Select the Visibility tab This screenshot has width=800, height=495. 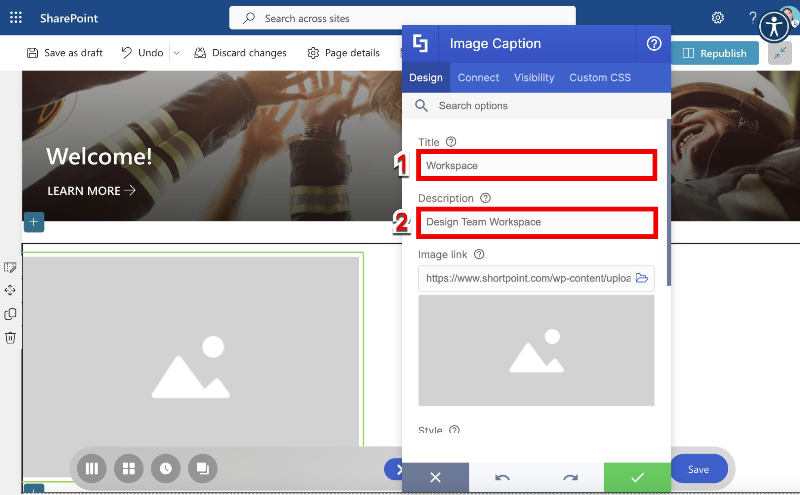click(x=534, y=78)
